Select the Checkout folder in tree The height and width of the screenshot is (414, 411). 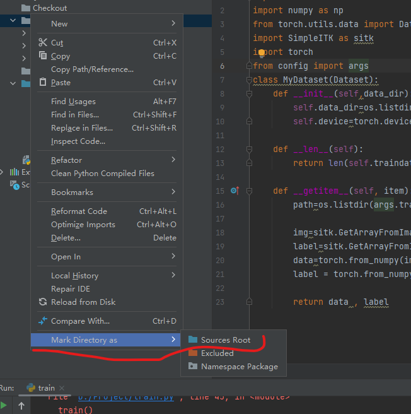tap(50, 8)
